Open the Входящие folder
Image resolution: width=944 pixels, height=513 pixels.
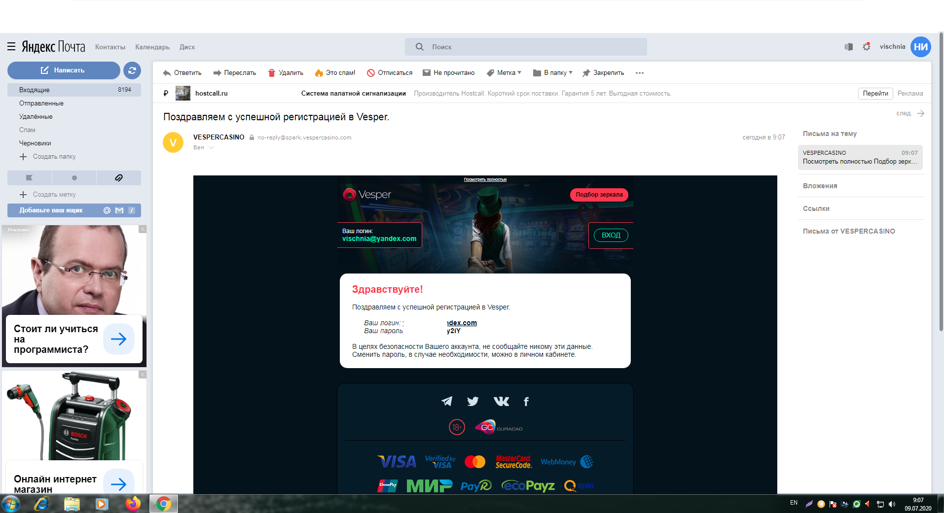click(x=74, y=90)
